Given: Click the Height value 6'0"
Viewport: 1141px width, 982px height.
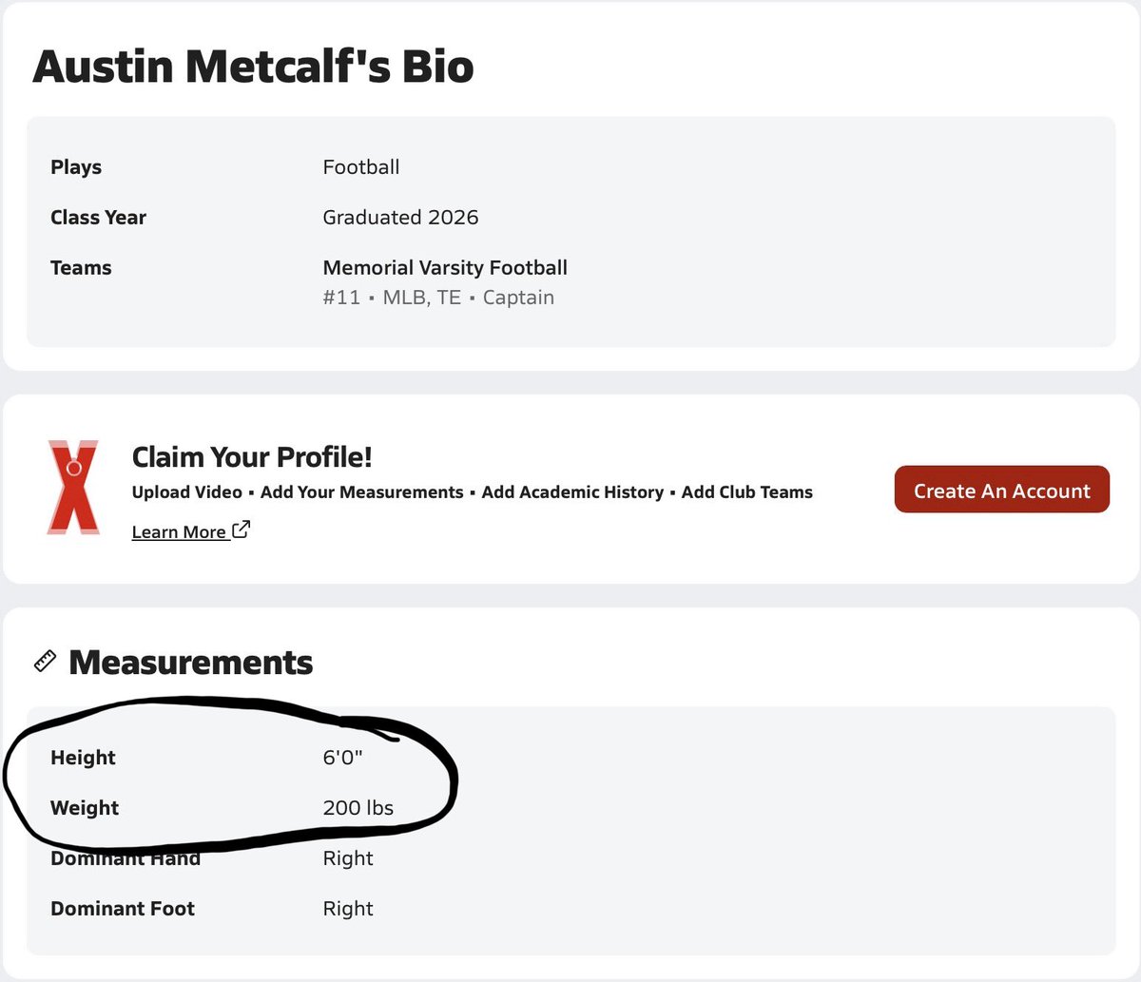Looking at the screenshot, I should coord(343,758).
